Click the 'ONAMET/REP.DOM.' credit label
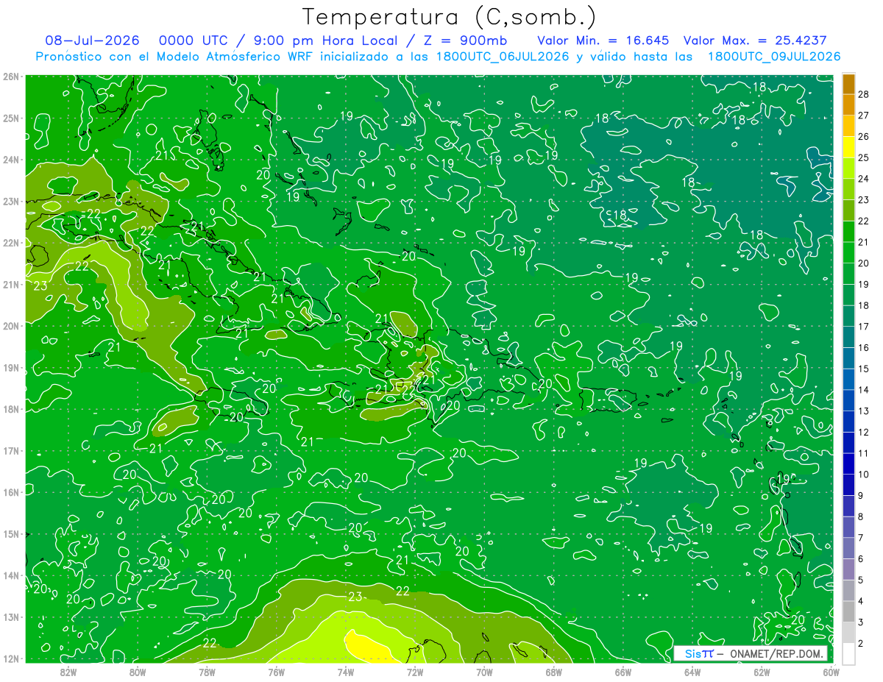The height and width of the screenshot is (682, 883). point(776,653)
